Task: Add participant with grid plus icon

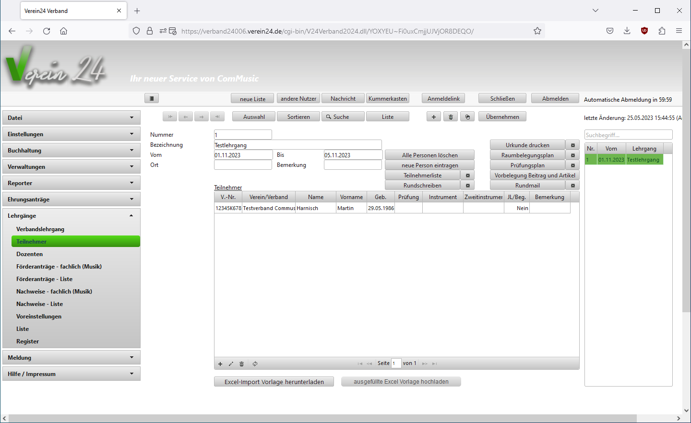Action: [x=220, y=364]
